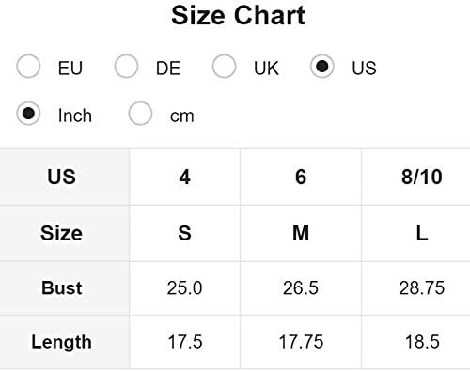
Task: Select the EU radio button
Action: click(x=28, y=67)
